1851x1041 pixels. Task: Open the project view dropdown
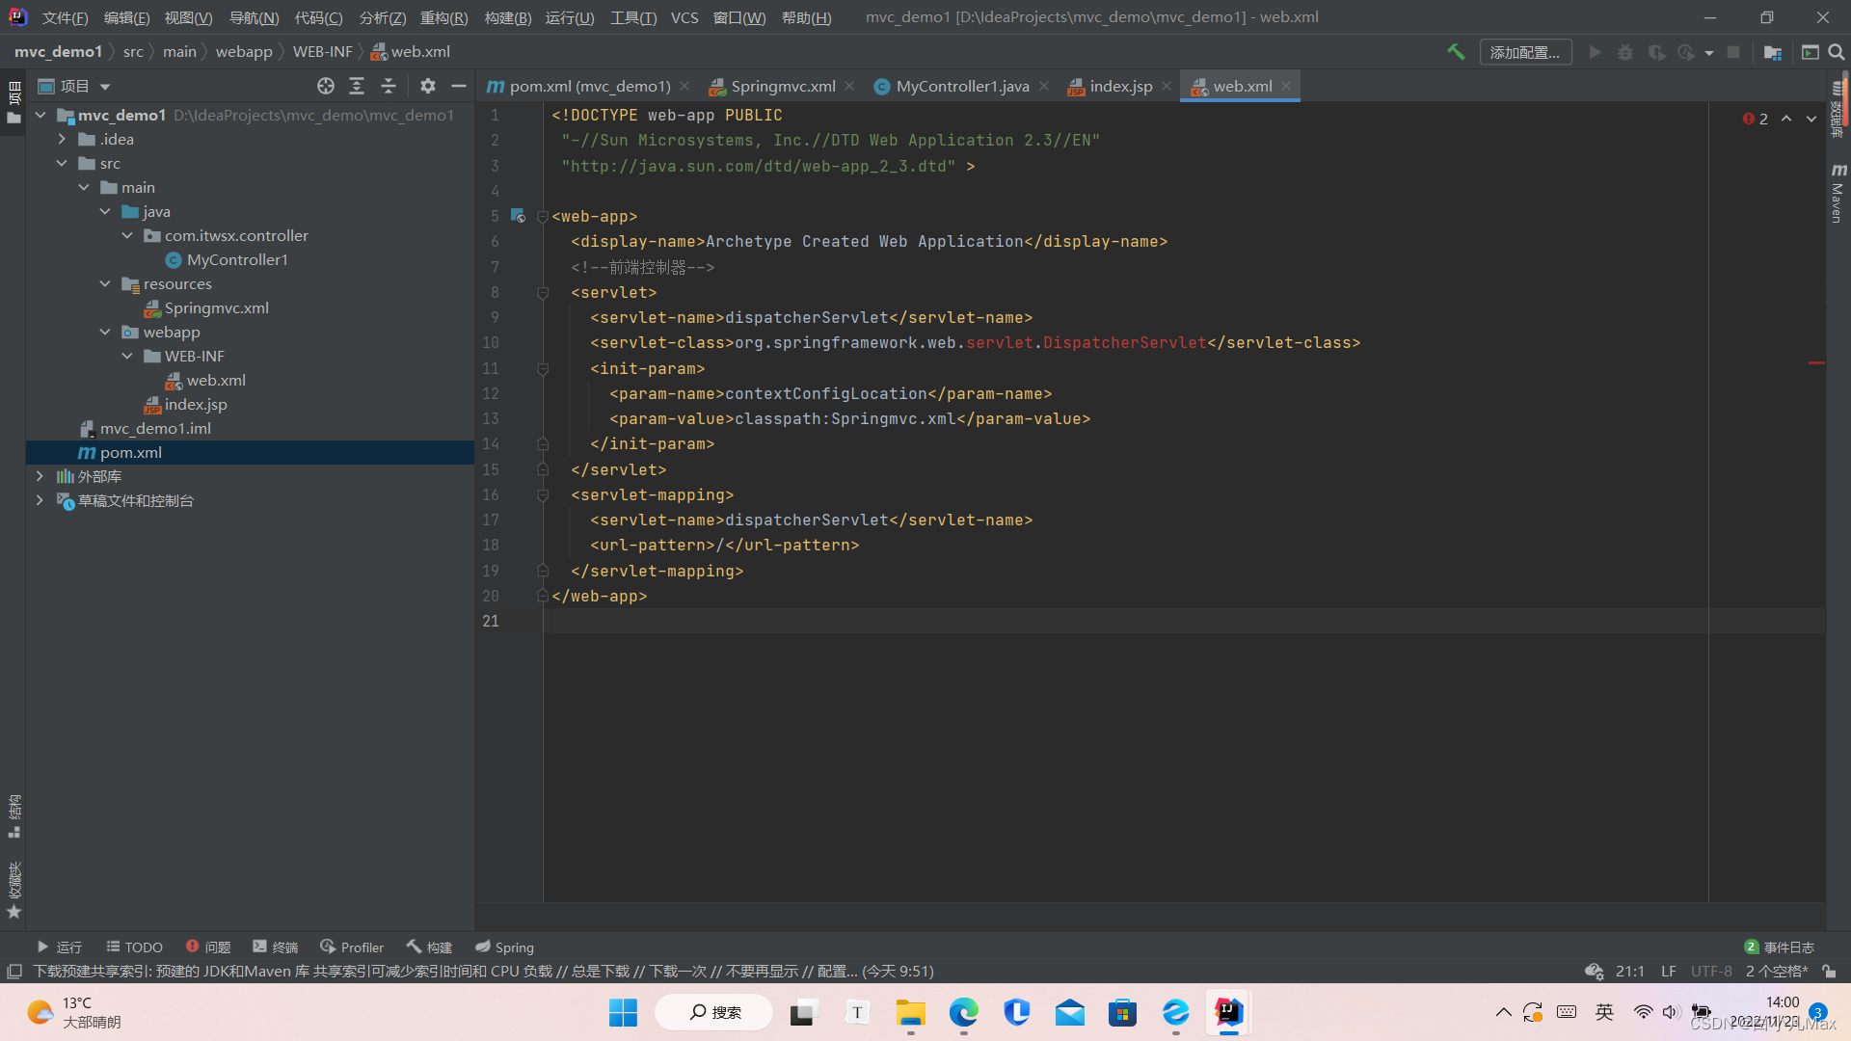pyautogui.click(x=105, y=87)
